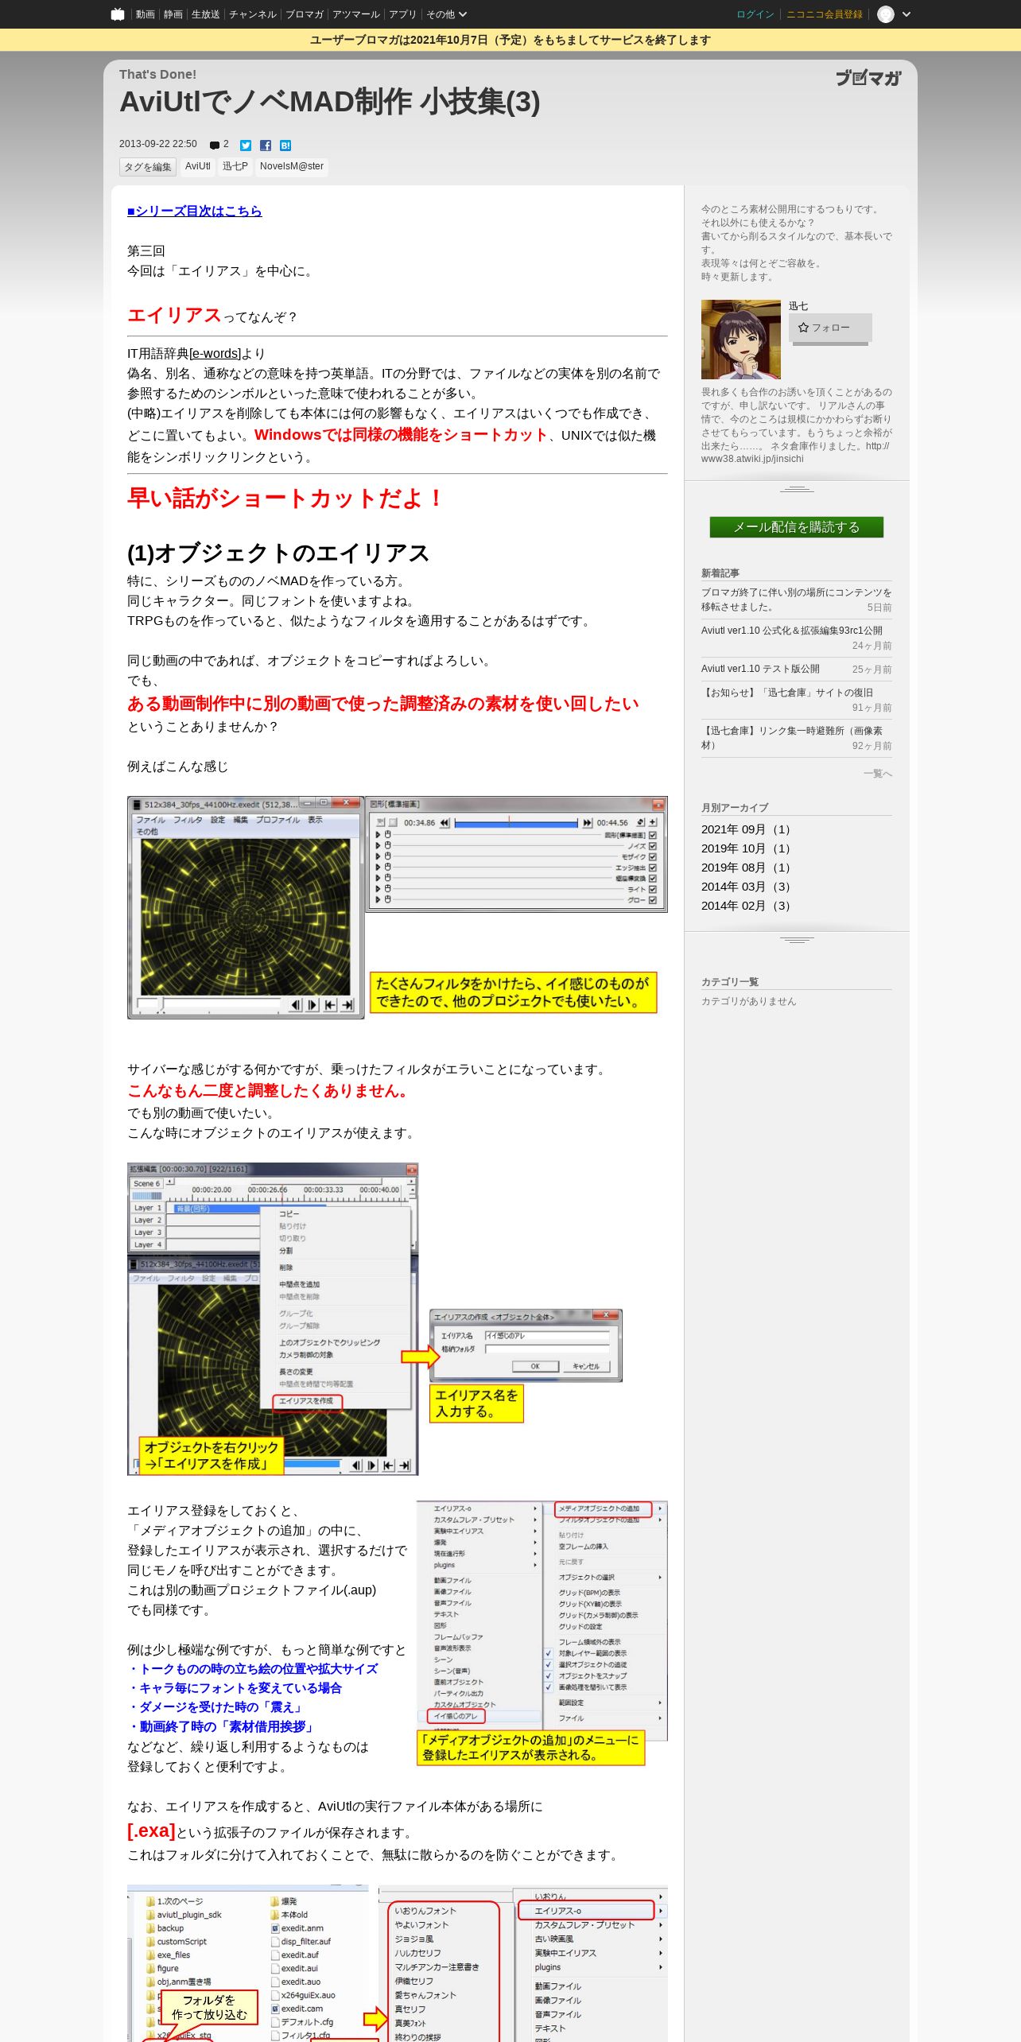Follow the ■シリーズ目次はこちら link
The width and height of the screenshot is (1021, 2042).
[195, 211]
